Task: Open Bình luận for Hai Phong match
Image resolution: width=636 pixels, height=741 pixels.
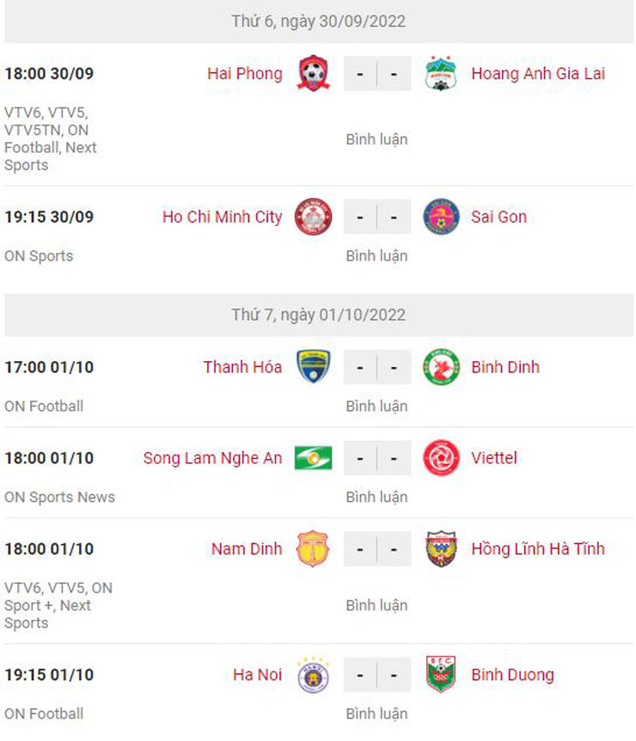Action: [x=376, y=139]
